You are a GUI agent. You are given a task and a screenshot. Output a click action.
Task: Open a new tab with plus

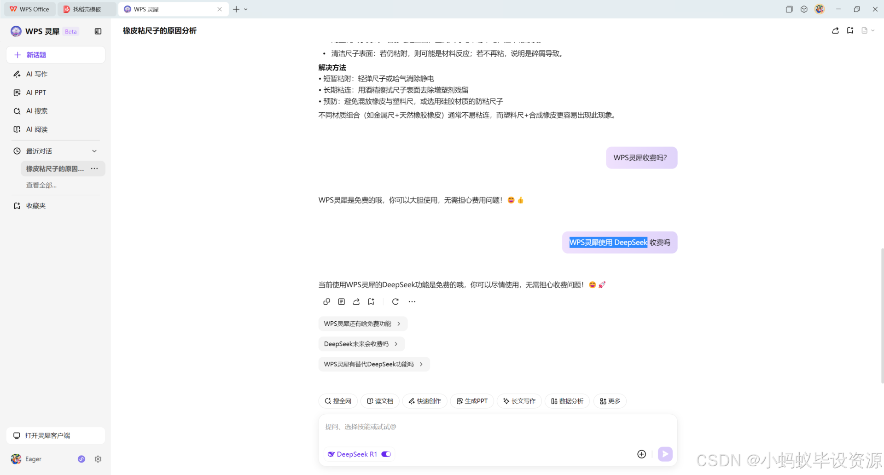[x=236, y=9]
